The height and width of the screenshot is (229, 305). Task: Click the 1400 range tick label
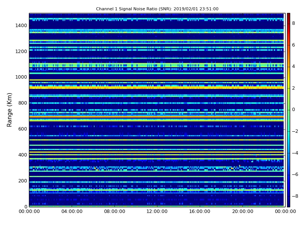21,26
